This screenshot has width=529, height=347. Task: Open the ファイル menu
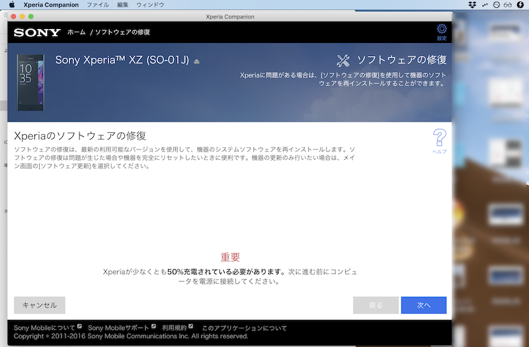click(x=98, y=5)
